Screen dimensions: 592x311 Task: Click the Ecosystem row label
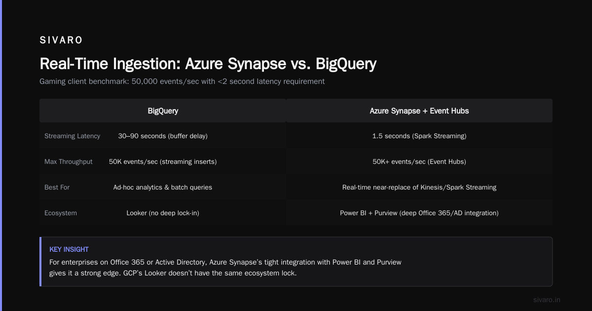[61, 213]
